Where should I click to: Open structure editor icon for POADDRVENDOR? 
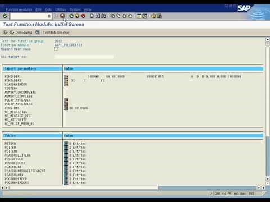(66, 84)
